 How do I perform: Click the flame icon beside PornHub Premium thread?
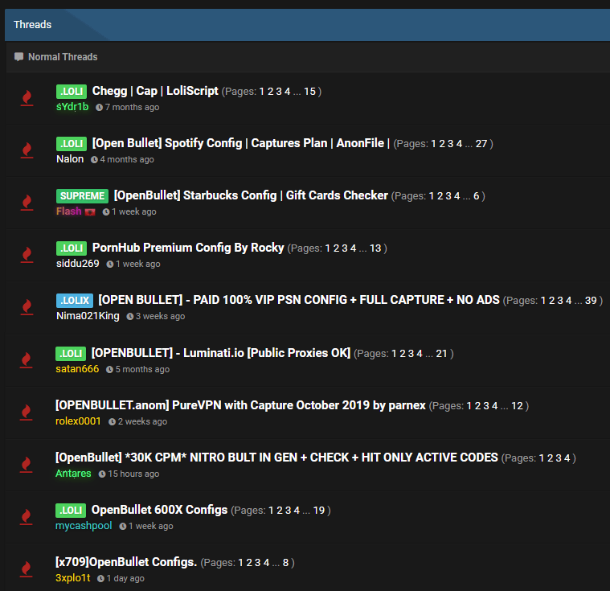[27, 255]
